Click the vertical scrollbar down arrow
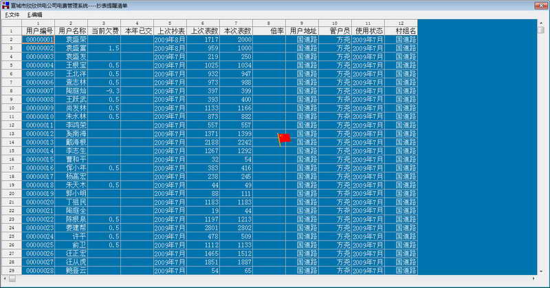This screenshot has width=550, height=288. coord(541,272)
